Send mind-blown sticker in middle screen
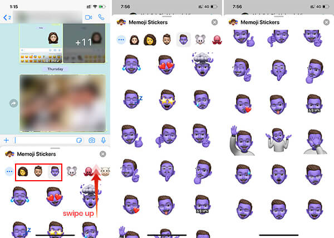Screen dimensions: 334x238 pyautogui.click(x=202, y=65)
